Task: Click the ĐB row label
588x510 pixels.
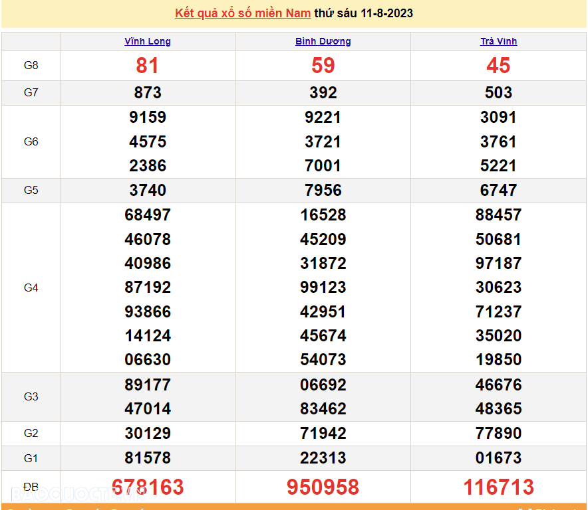Action: pos(31,487)
